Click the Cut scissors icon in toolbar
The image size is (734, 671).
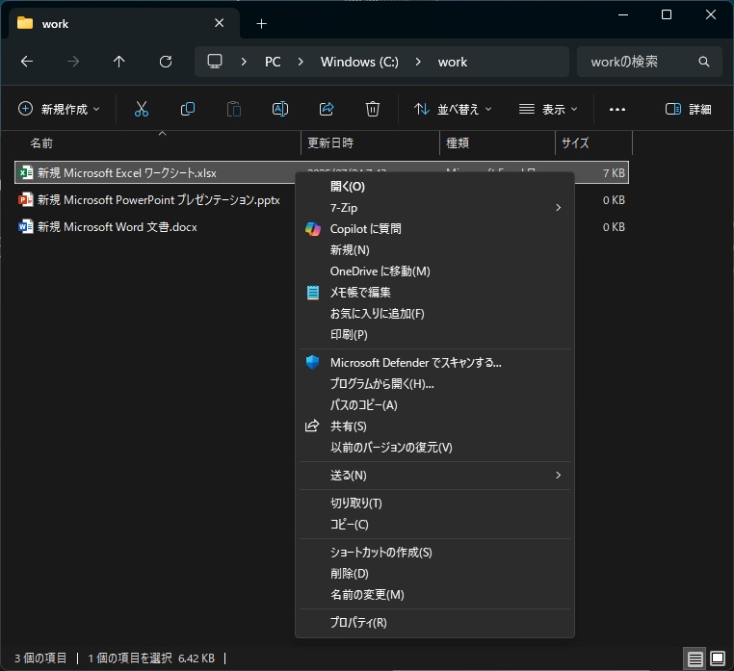coord(142,109)
